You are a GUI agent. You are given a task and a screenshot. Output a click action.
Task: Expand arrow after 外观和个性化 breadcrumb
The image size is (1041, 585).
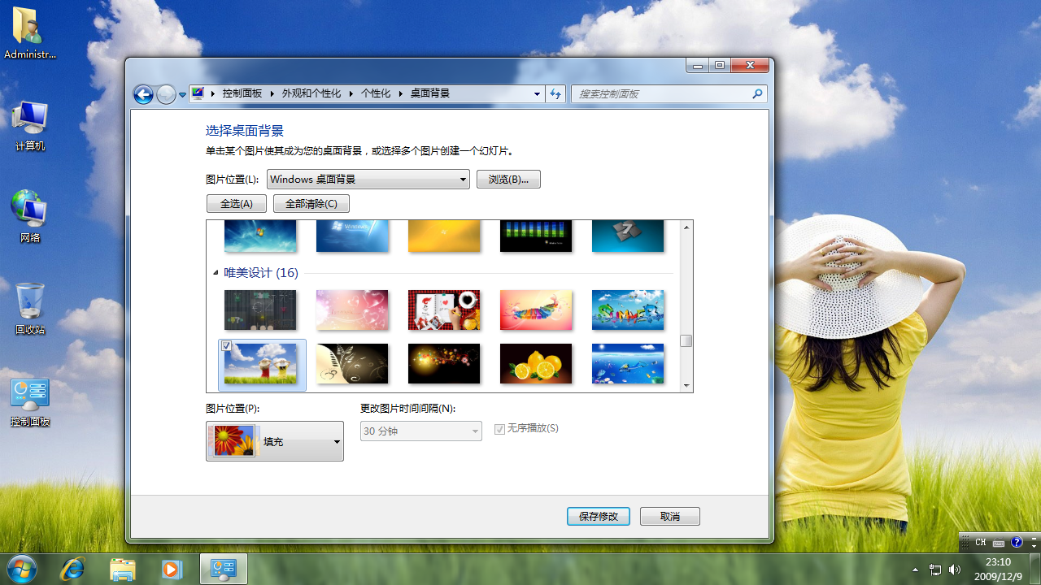click(351, 93)
